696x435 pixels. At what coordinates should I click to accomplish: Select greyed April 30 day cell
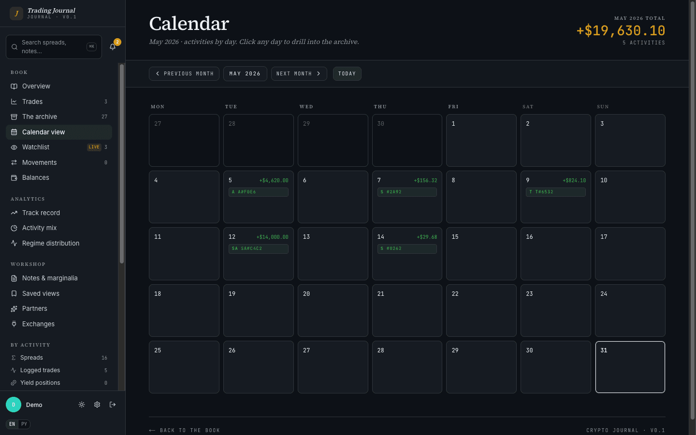tap(407, 141)
